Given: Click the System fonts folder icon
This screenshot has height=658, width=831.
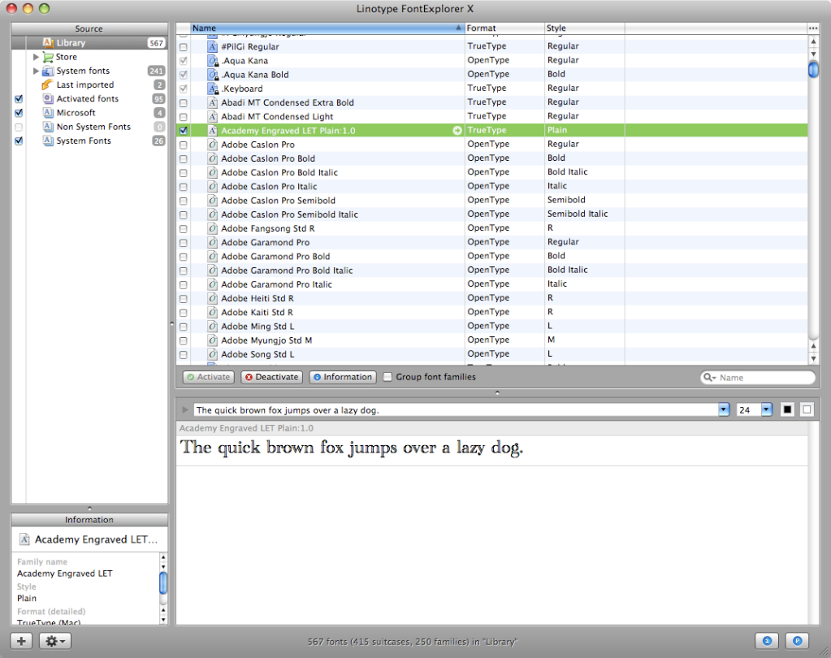Looking at the screenshot, I should point(48,71).
